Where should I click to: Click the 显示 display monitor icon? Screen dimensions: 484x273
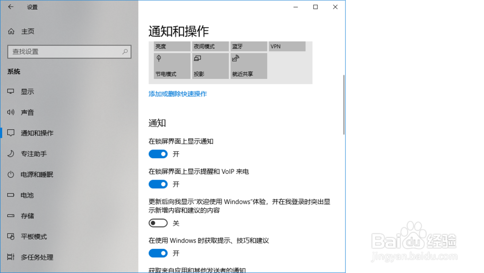[11, 91]
